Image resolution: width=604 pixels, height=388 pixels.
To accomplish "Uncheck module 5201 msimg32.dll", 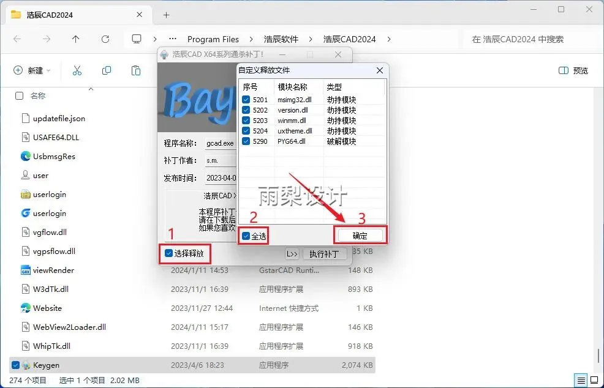I will point(246,100).
